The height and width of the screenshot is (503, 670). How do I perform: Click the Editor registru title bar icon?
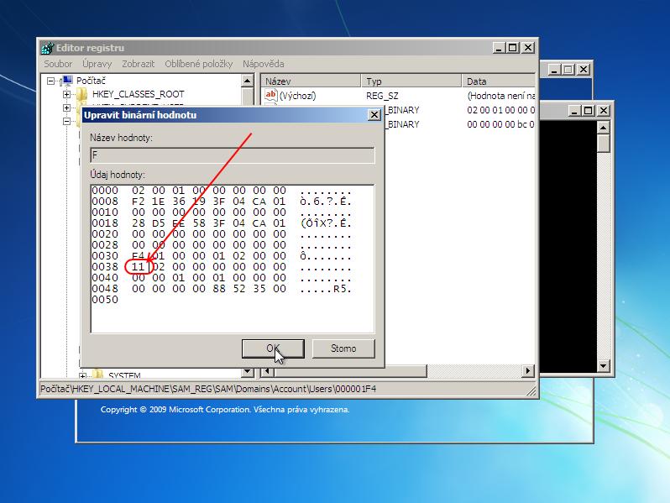47,48
